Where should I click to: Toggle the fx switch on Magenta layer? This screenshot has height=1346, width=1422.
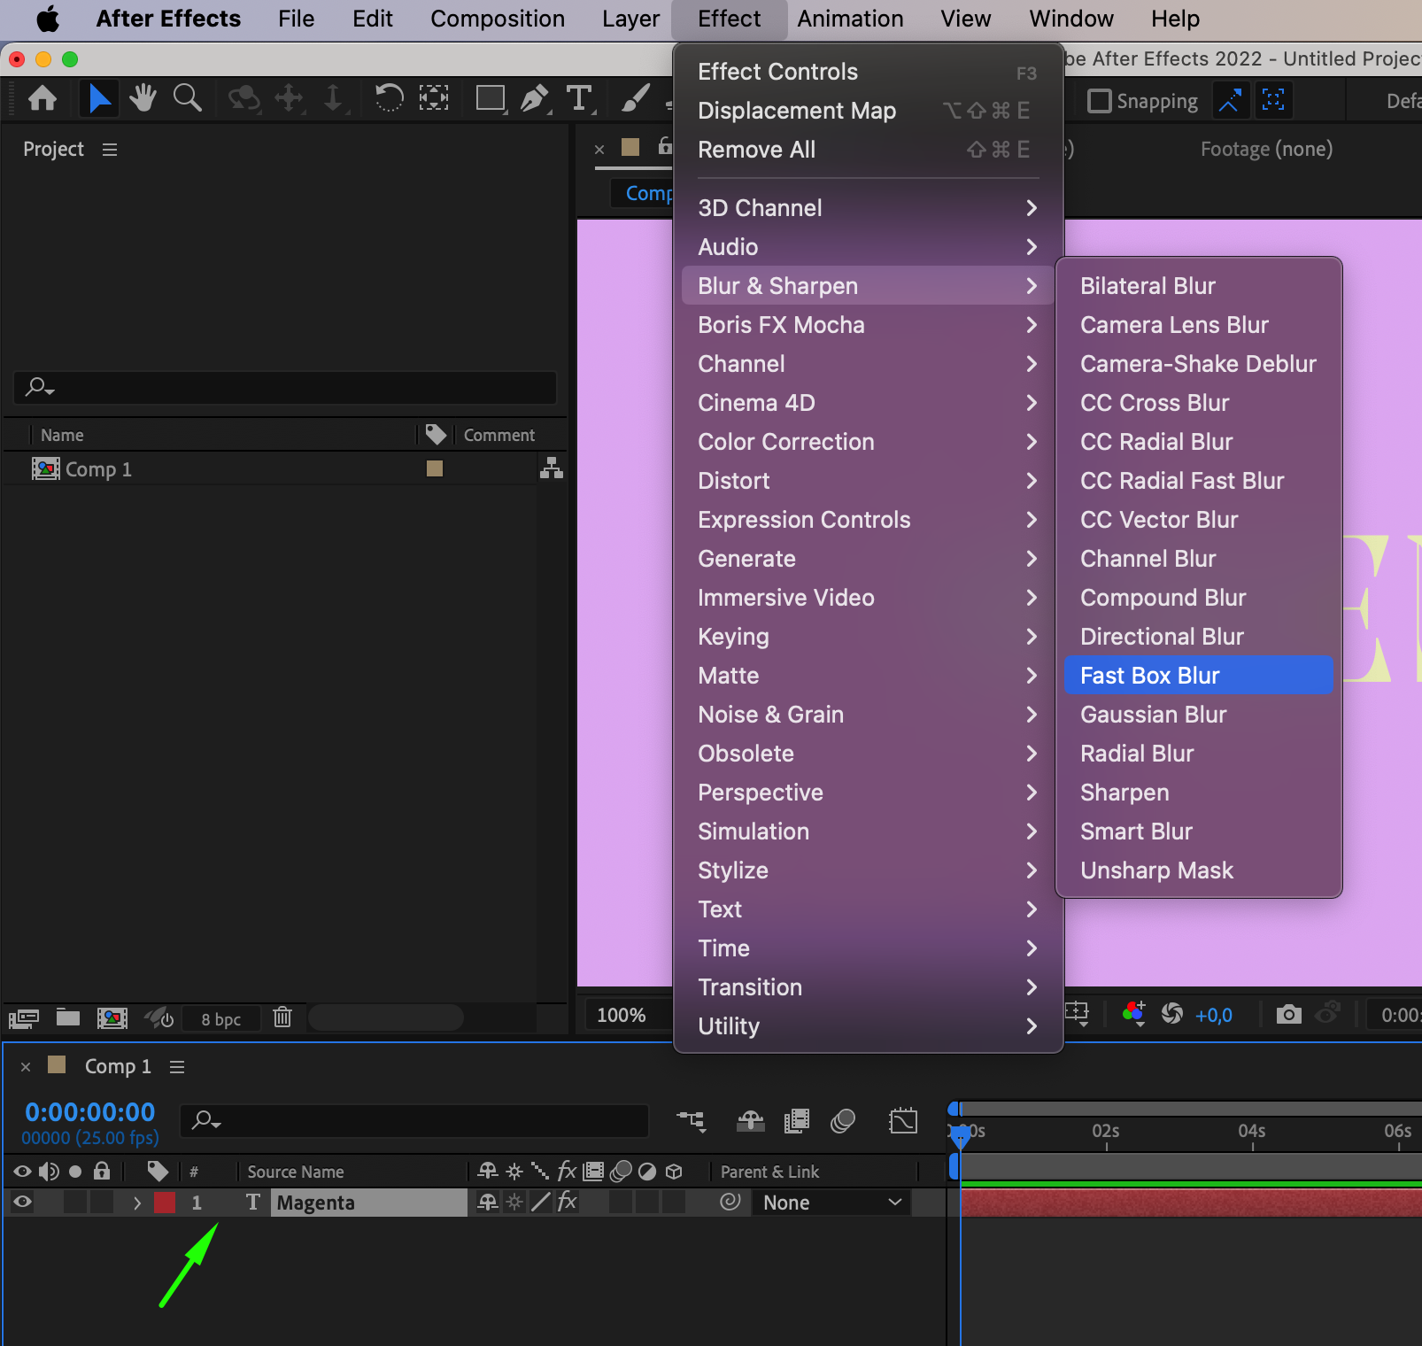567,1202
